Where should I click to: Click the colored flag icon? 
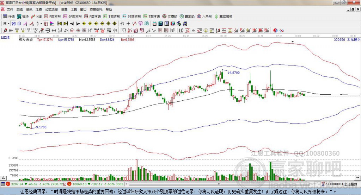pos(52,24)
